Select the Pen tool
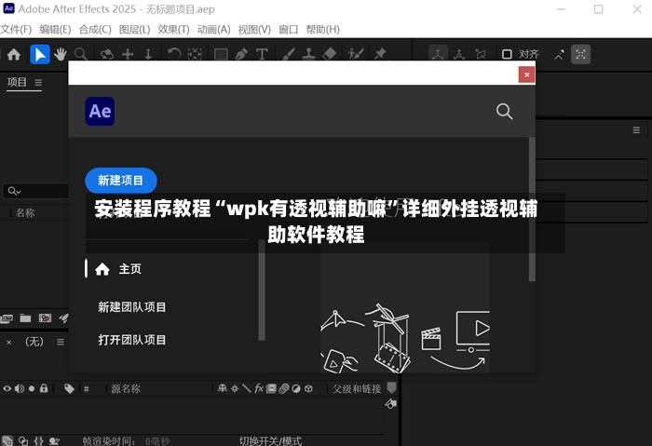The width and height of the screenshot is (652, 446). point(241,54)
